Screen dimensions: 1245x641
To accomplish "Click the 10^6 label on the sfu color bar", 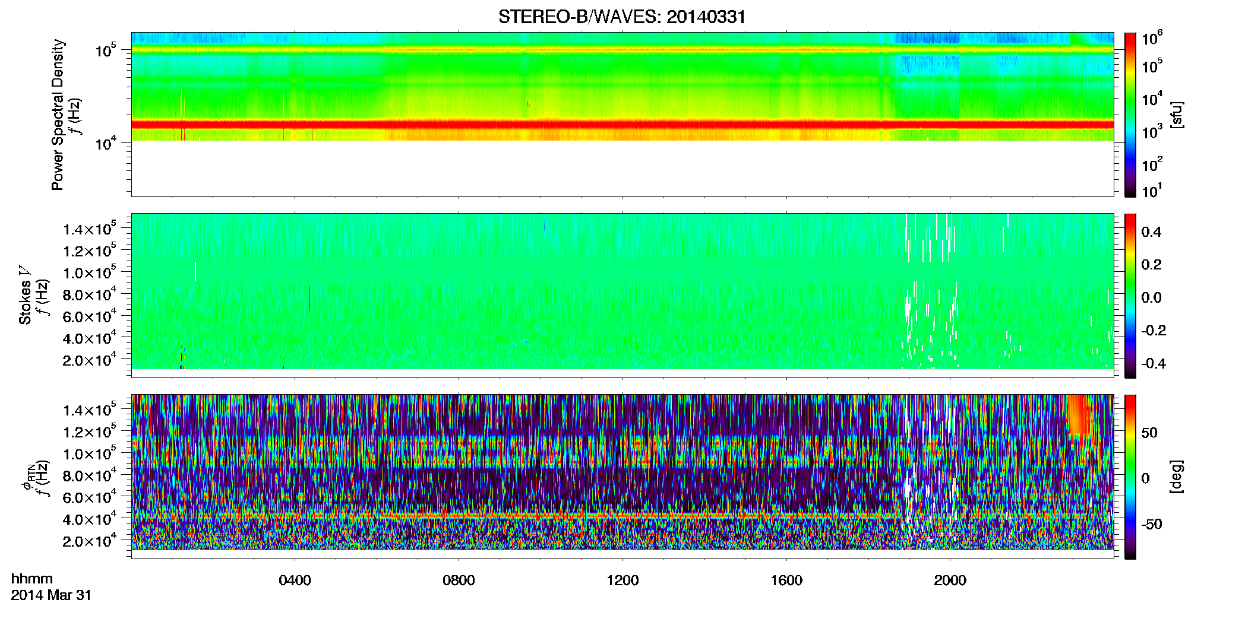I will click(1152, 39).
